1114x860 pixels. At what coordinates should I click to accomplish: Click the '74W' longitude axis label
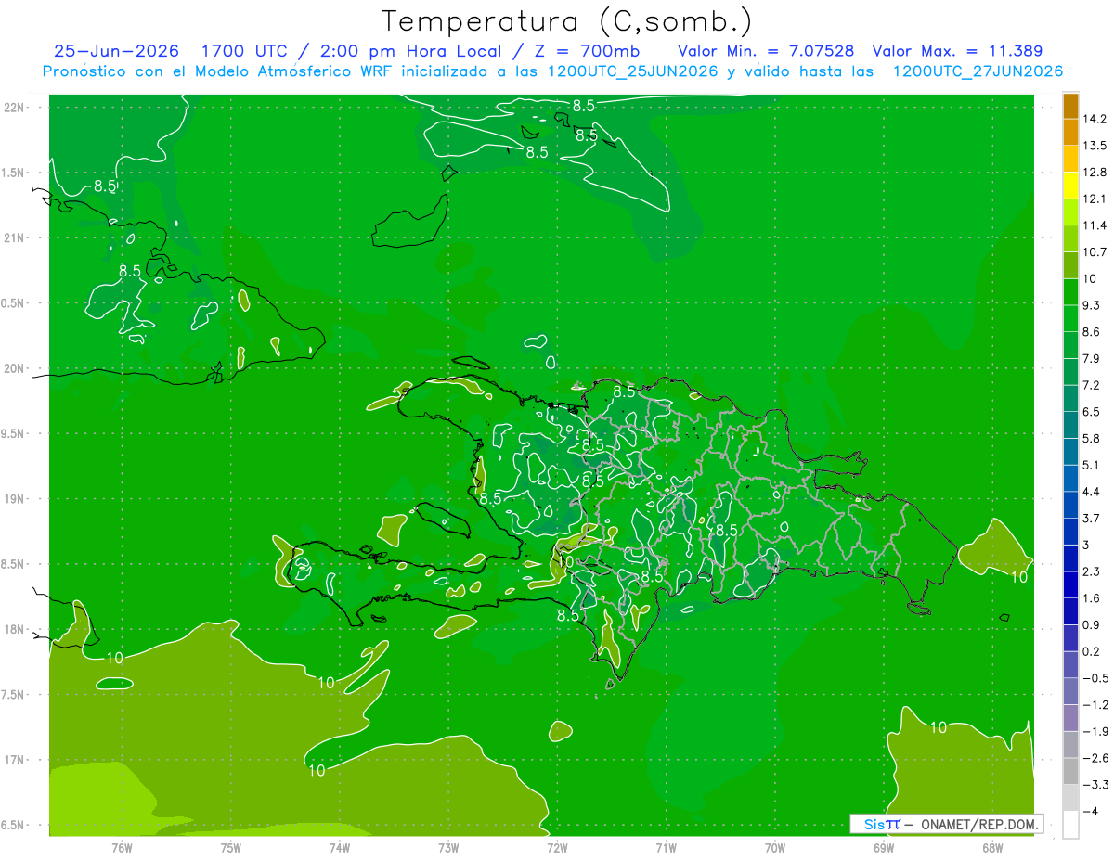(340, 848)
